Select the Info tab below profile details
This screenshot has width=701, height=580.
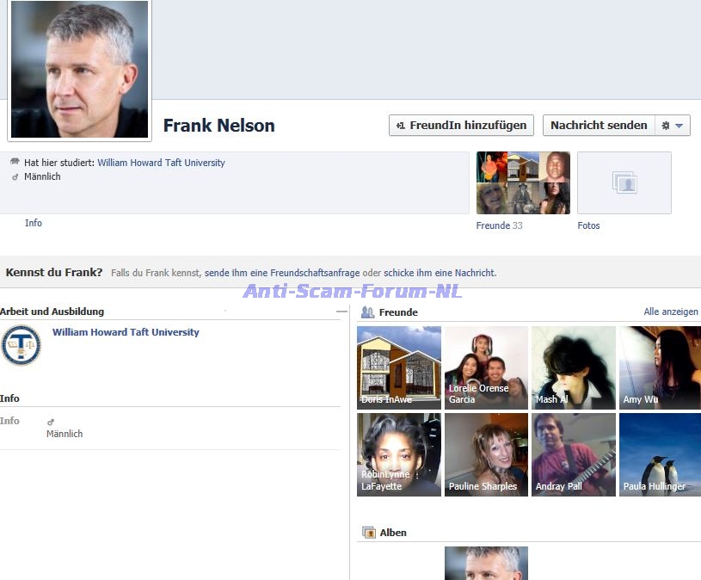pos(34,223)
